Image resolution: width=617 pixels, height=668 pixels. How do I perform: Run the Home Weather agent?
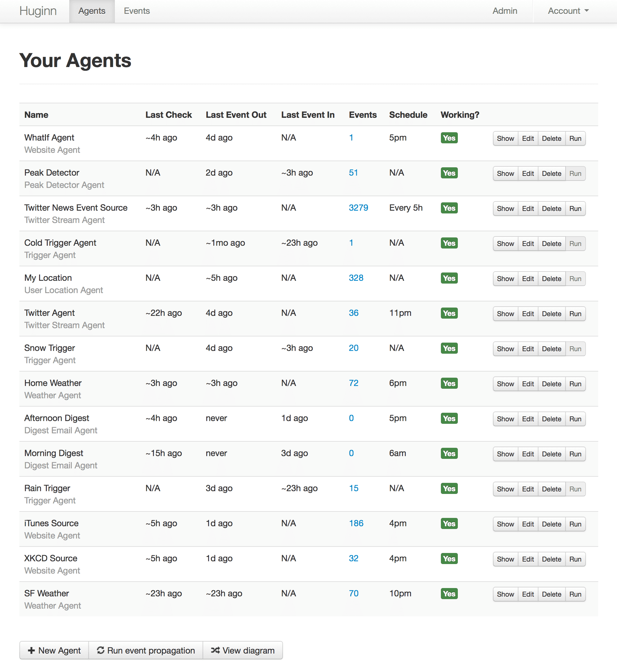click(575, 384)
